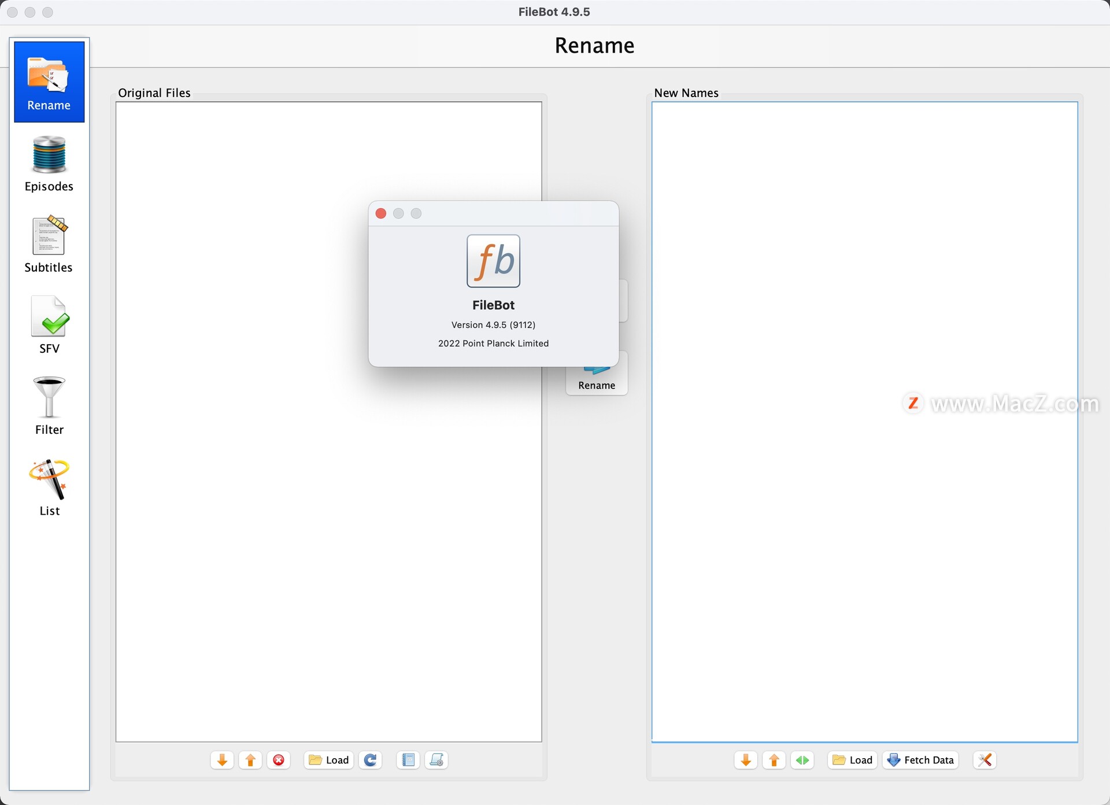Viewport: 1110px width, 805px height.
Task: Refresh the Original Files list
Action: pyautogui.click(x=371, y=760)
